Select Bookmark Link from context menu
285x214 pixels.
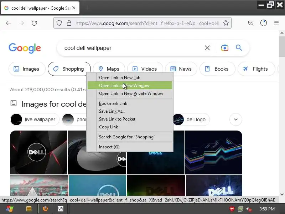(130, 103)
